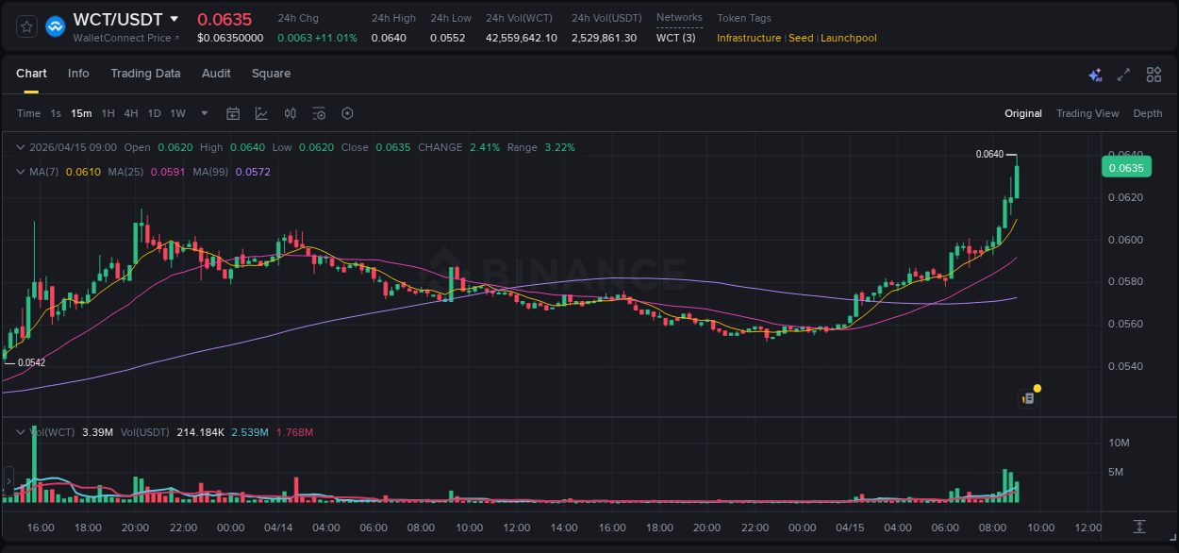
Task: Switch chart to Trading View mode
Action: pos(1088,113)
